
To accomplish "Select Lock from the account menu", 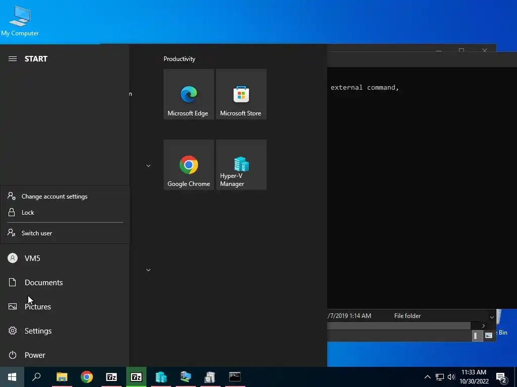I will 65,213.
